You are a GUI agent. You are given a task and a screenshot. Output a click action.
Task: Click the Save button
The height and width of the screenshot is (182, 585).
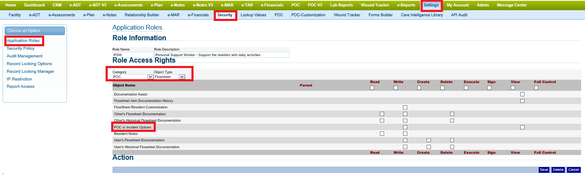(544, 170)
